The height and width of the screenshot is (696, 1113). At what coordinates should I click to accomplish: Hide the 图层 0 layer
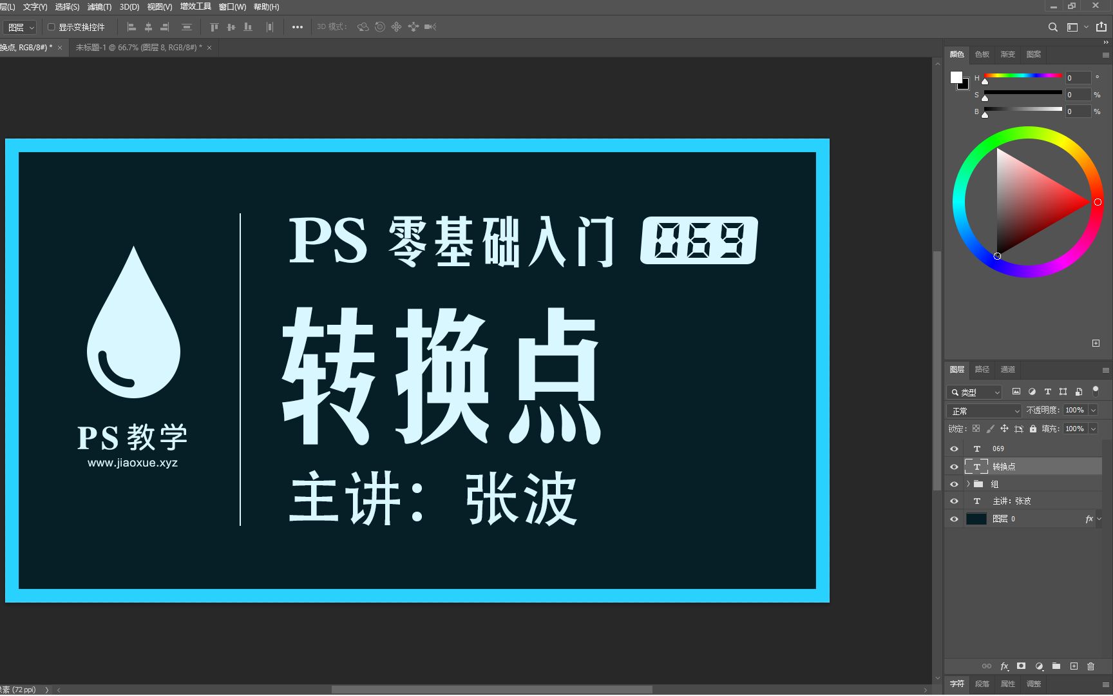coord(955,519)
